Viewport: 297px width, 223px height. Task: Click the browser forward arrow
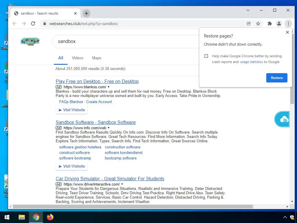click(x=24, y=24)
